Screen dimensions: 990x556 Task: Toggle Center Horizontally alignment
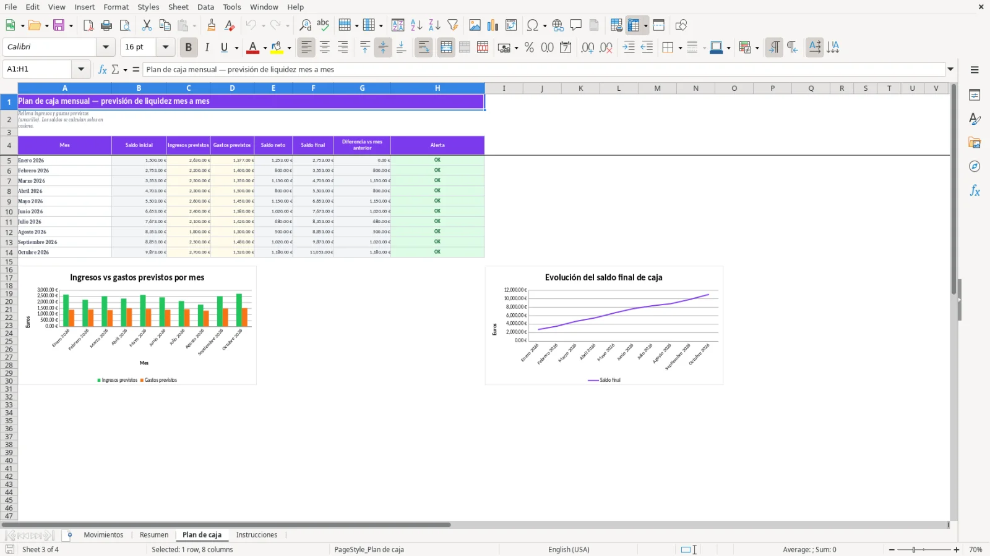325,48
